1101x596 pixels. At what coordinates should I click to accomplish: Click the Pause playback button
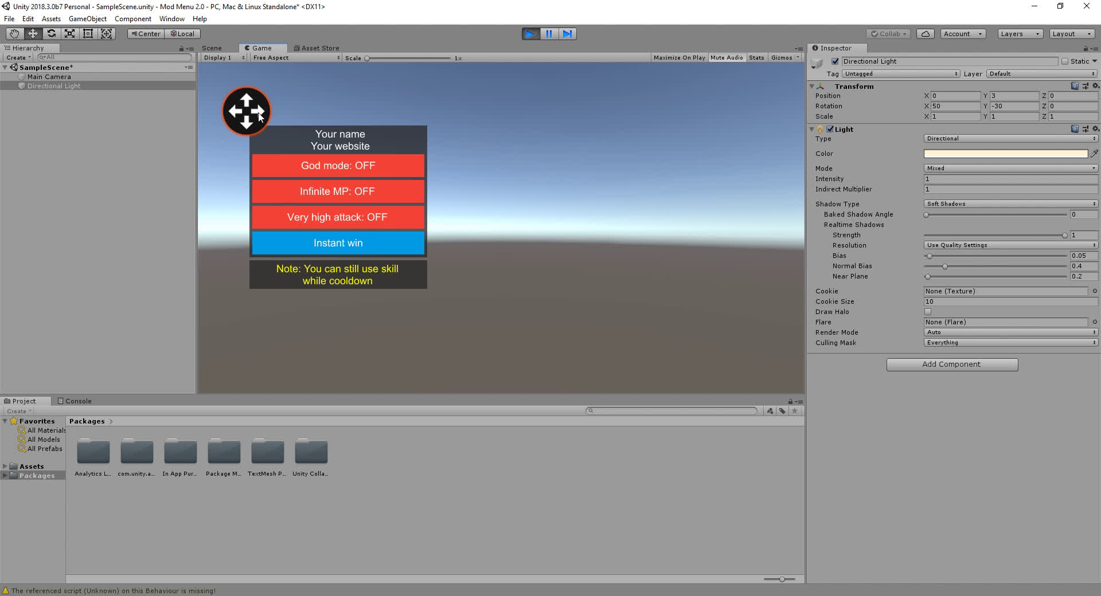coord(549,34)
